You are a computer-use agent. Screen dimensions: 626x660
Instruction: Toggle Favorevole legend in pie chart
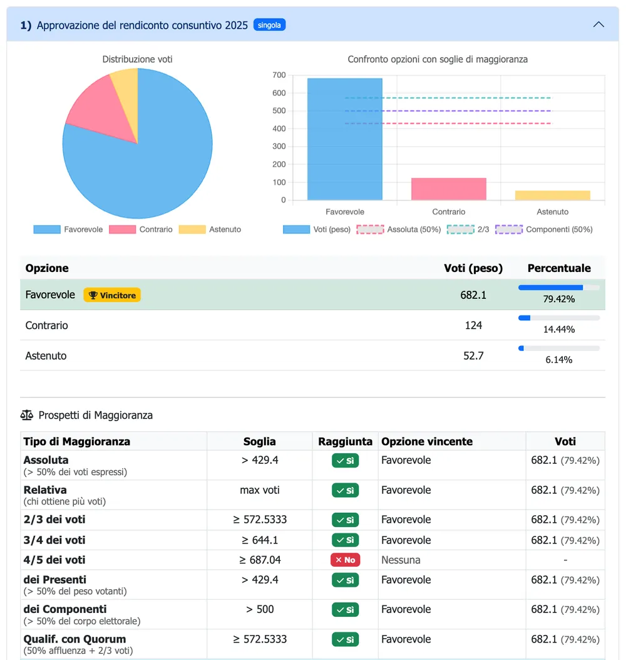click(68, 229)
